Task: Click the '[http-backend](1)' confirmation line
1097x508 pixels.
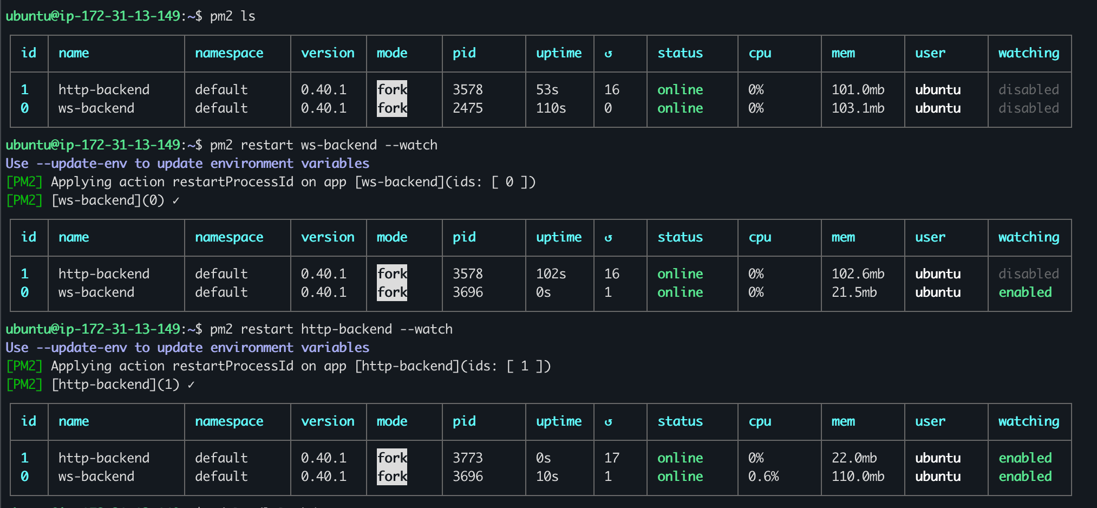Action: pos(100,384)
